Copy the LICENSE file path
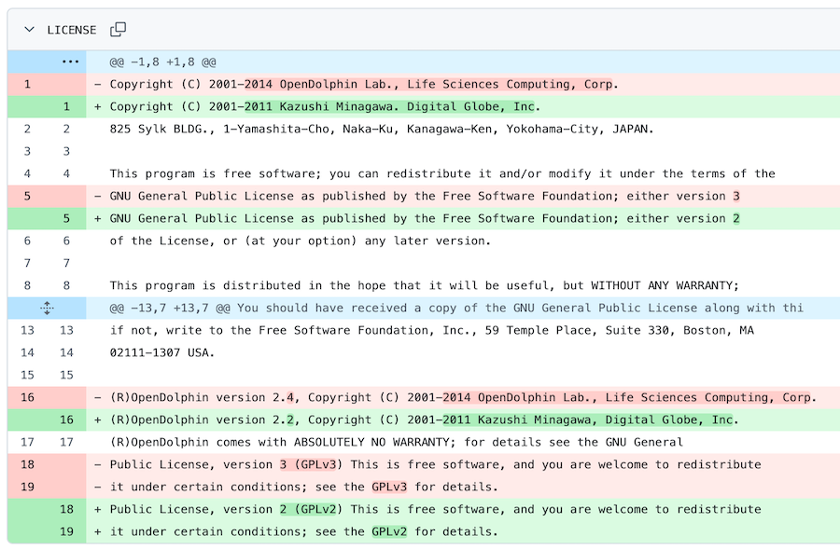840x550 pixels. 118,30
